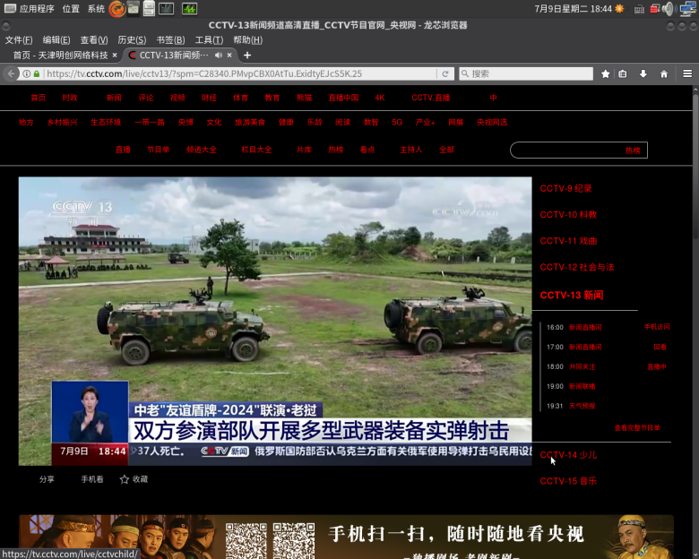Click the network monitor icon in system tray
This screenshot has width=699, height=559.
pyautogui.click(x=687, y=8)
